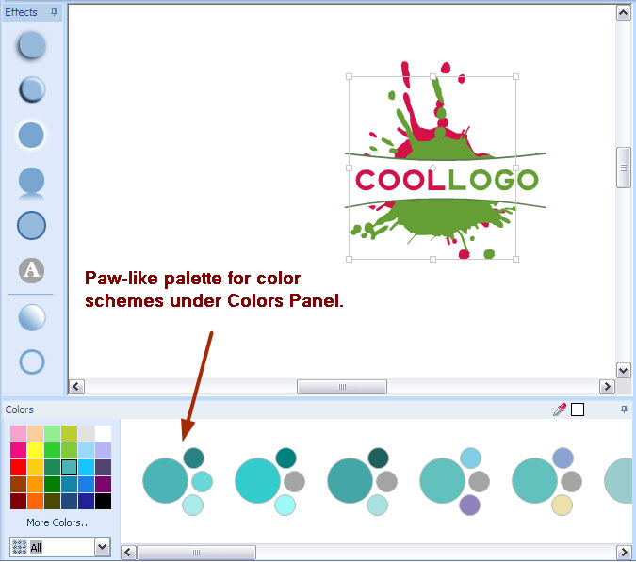Click the bottom-right selection handle of logo
The image size is (636, 562).
[x=516, y=259]
